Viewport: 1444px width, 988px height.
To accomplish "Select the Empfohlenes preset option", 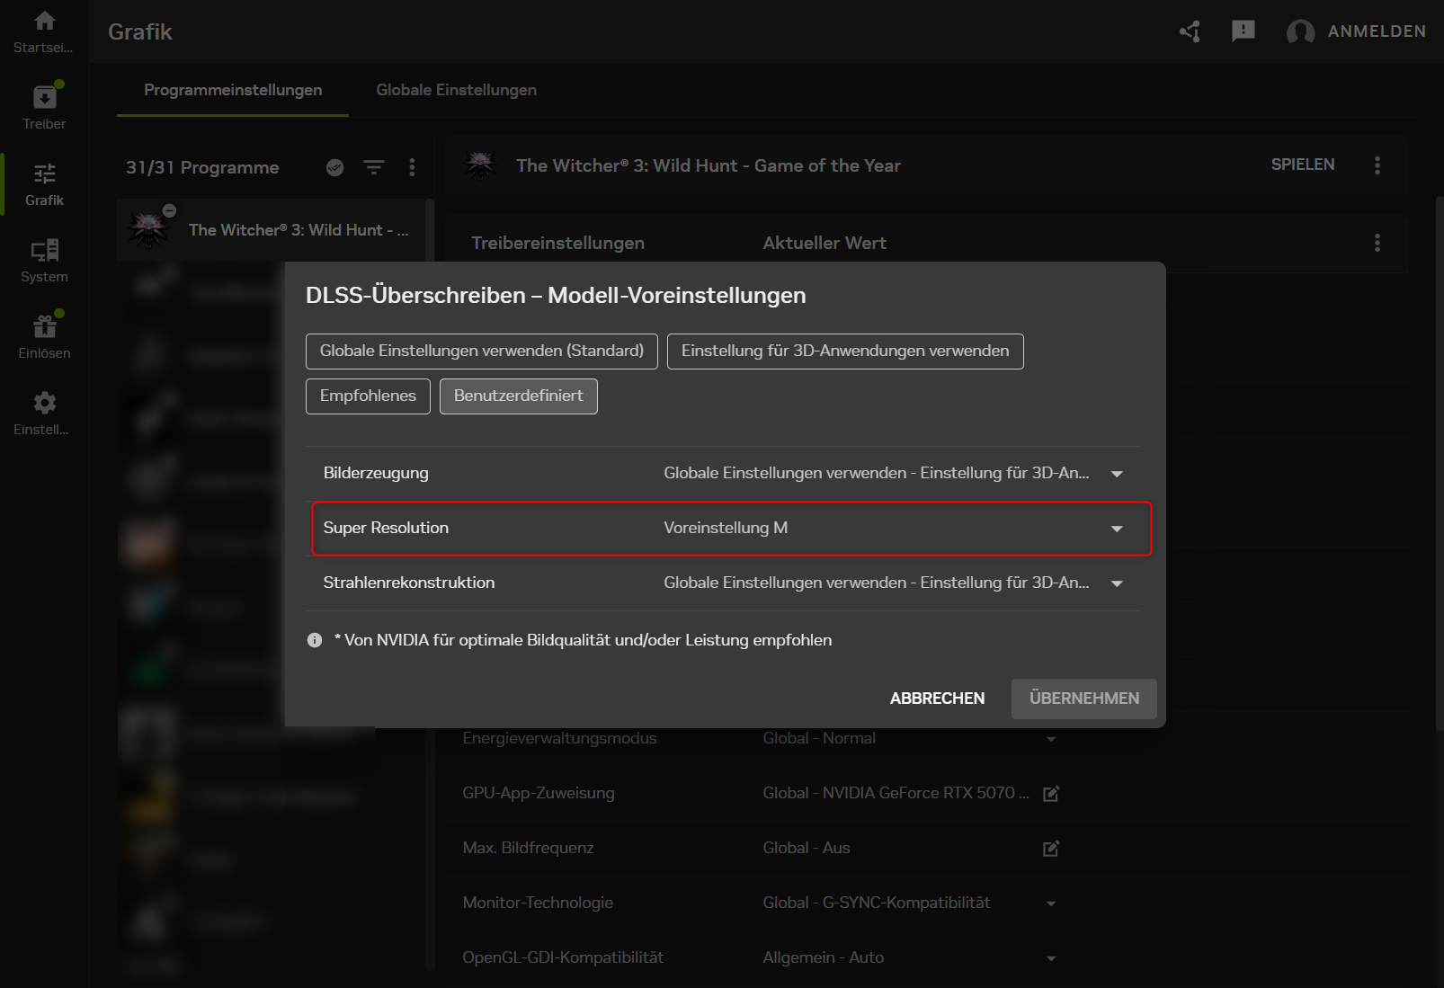I will pos(368,396).
